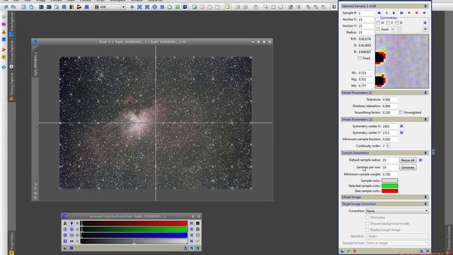Open Sample format dropdown

[x=397, y=243]
